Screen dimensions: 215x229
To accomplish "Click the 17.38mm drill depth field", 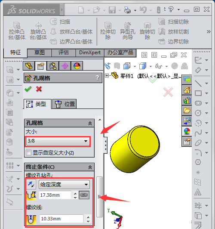I will [x=55, y=195].
